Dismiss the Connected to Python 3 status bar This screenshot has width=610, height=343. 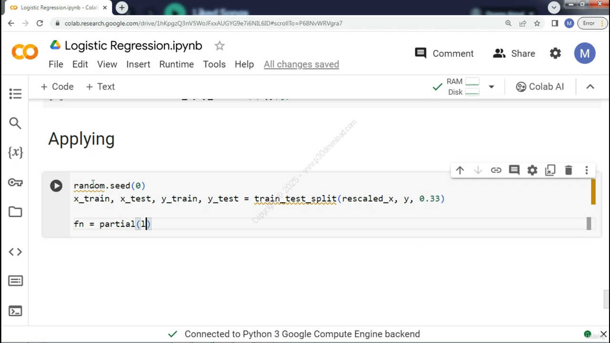pos(603,334)
